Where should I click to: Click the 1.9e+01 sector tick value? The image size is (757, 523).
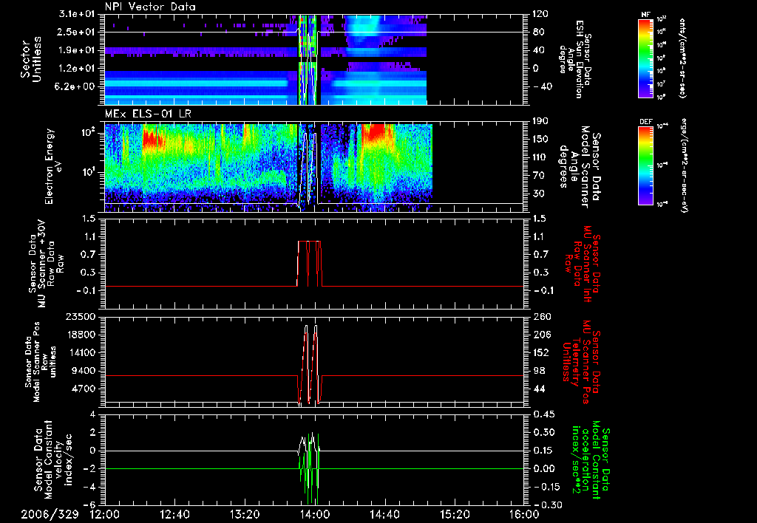tap(78, 50)
